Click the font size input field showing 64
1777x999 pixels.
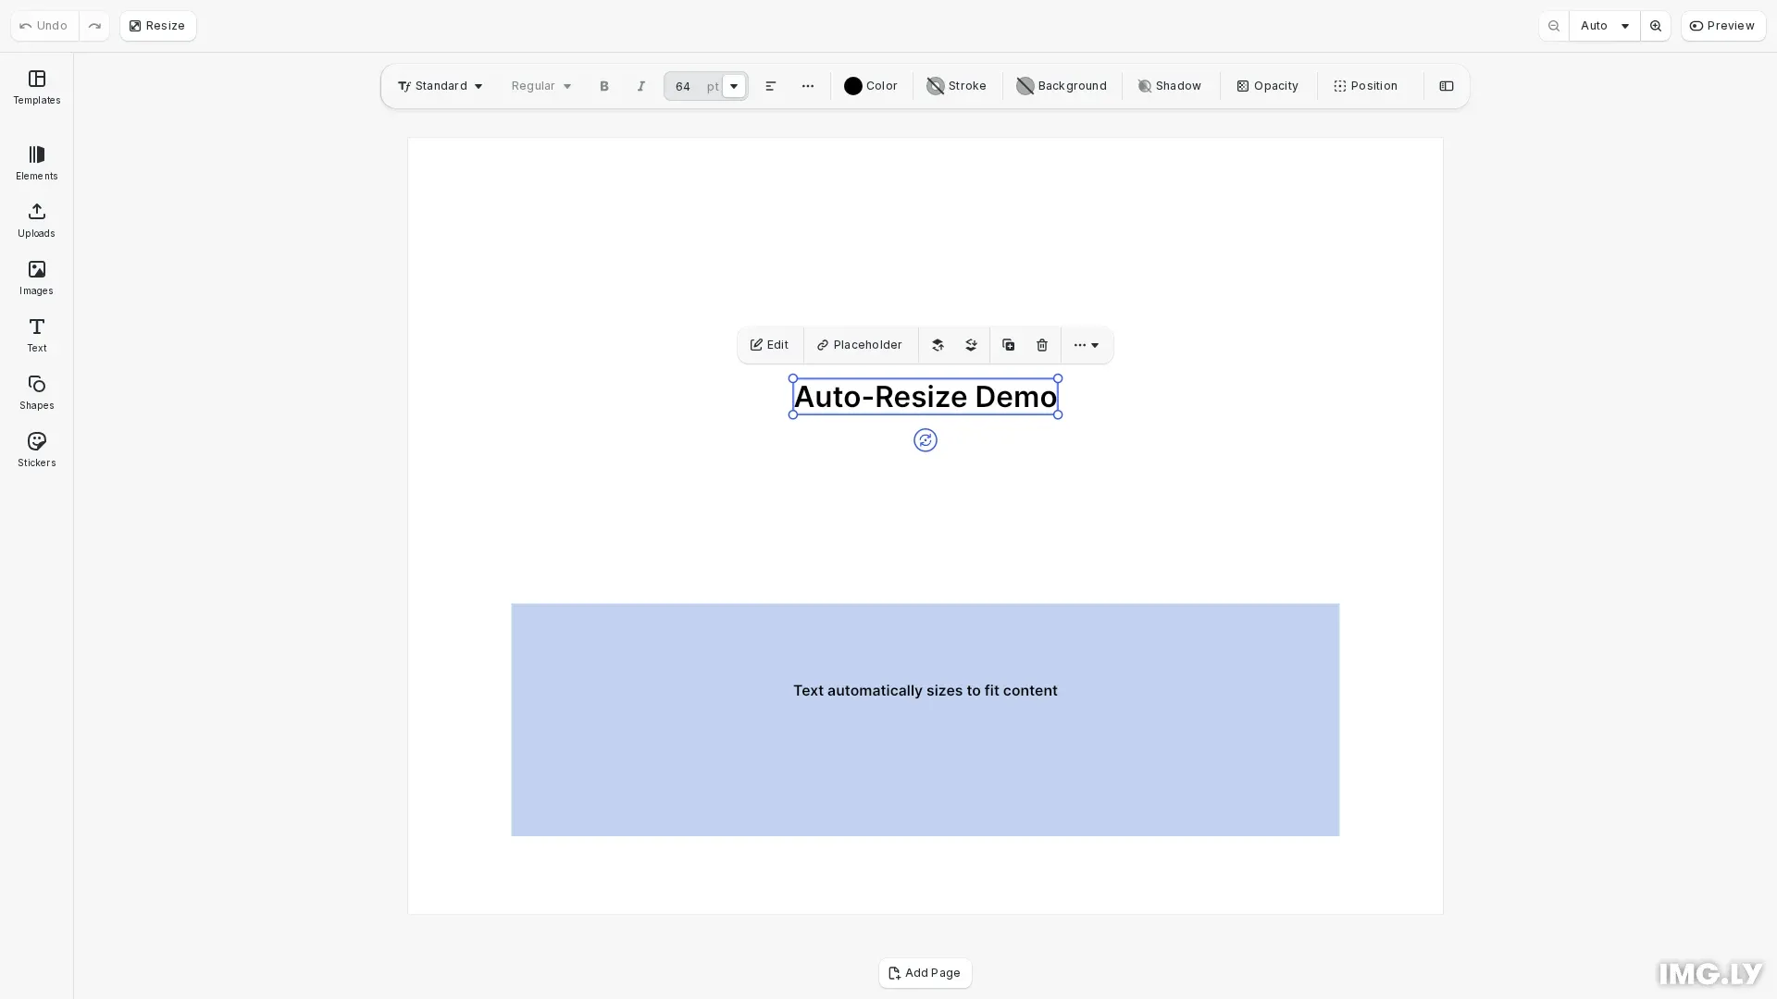[x=683, y=86]
